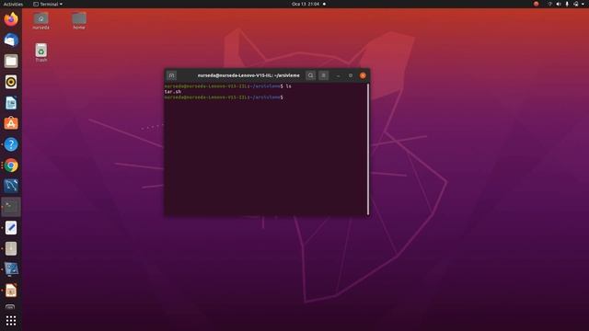Open network status in the top bar
The image size is (589, 331).
[549, 4]
